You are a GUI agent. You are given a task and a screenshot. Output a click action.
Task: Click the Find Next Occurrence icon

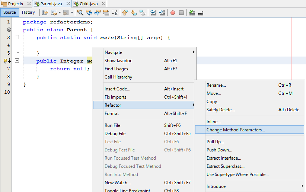(98, 12)
